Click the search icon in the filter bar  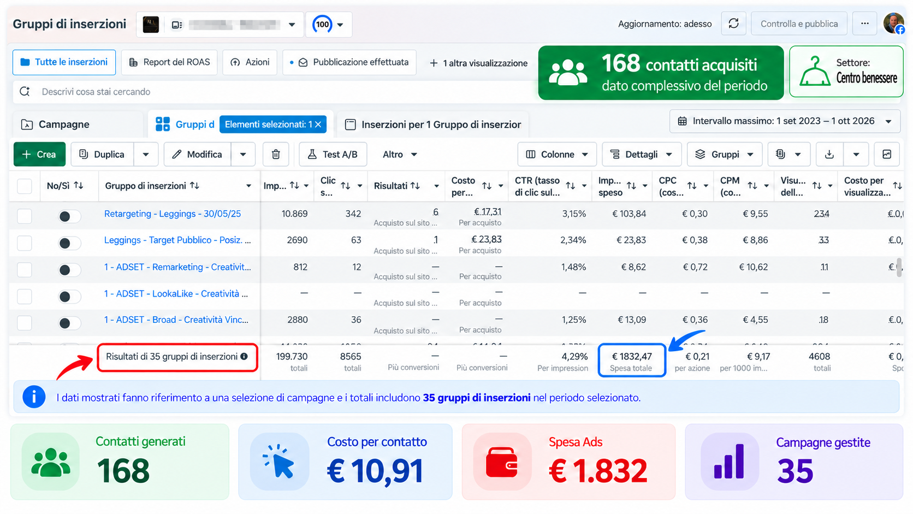pyautogui.click(x=25, y=91)
